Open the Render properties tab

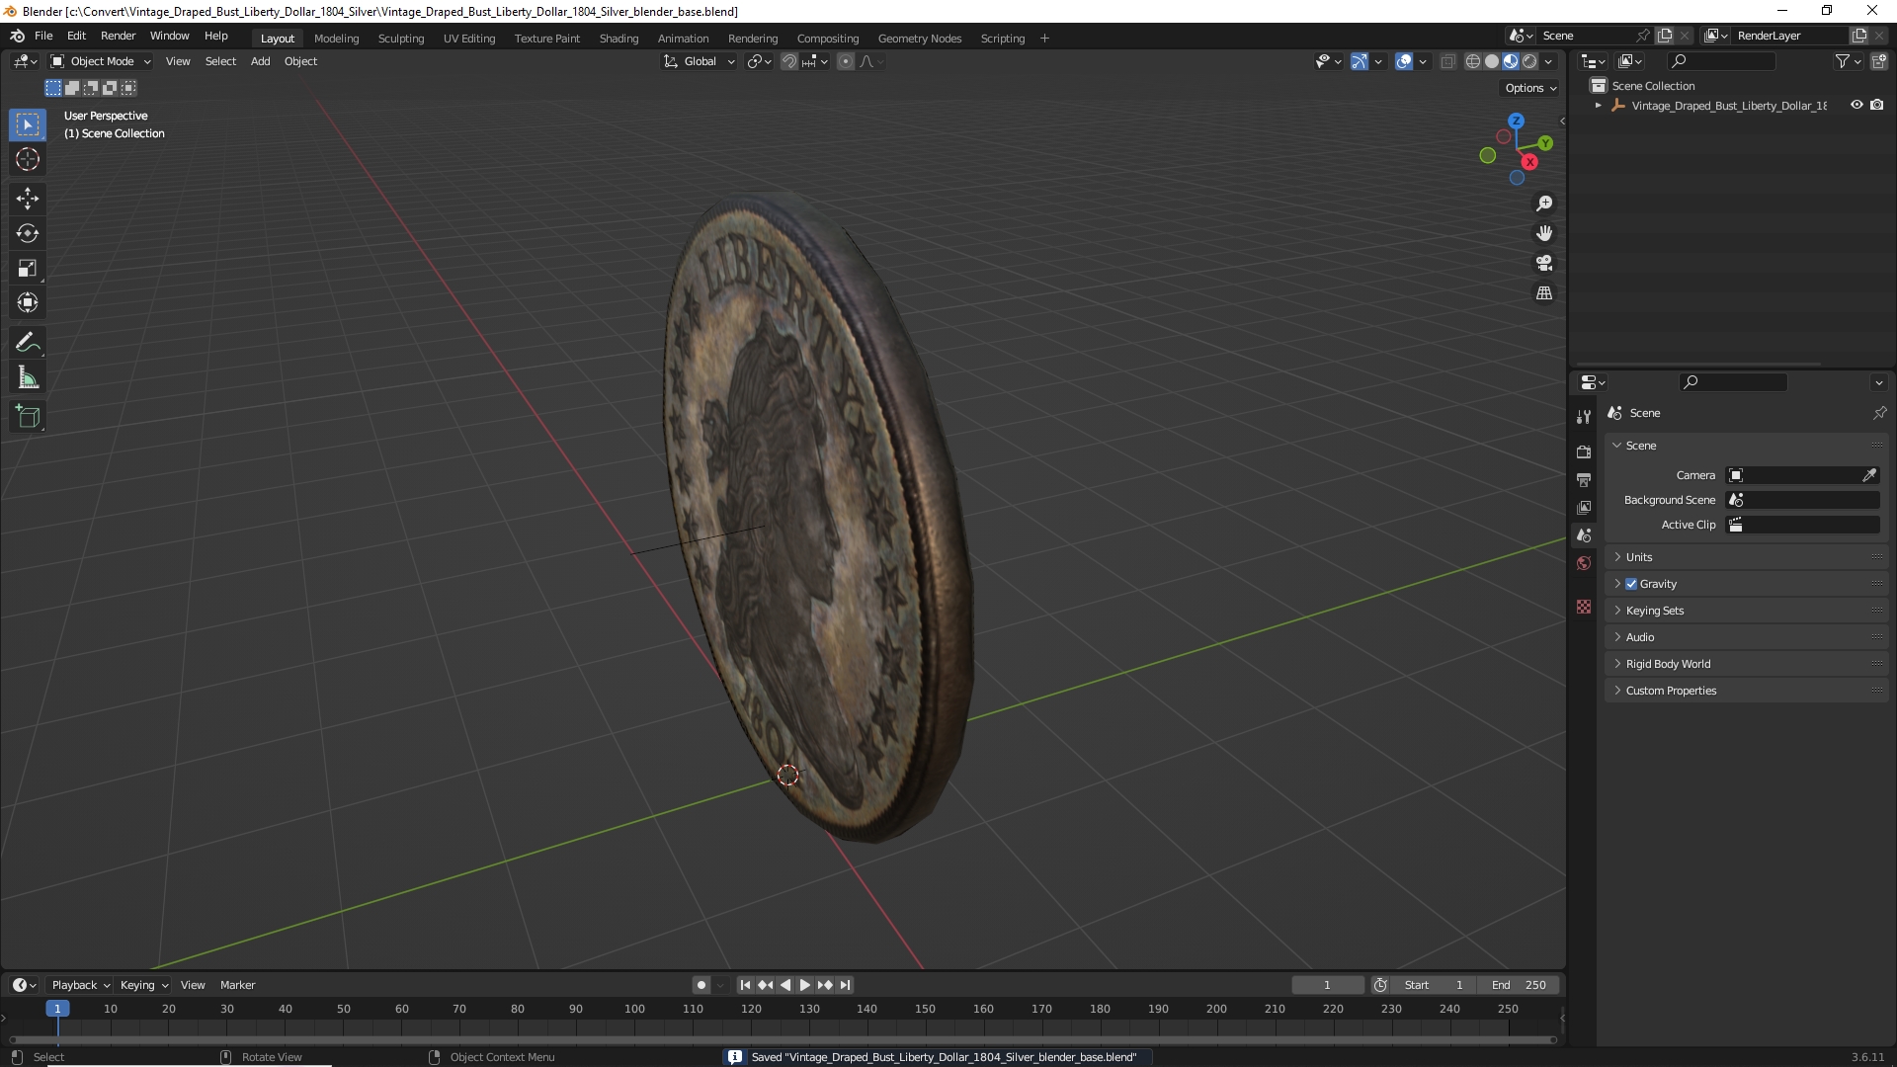tap(1584, 451)
